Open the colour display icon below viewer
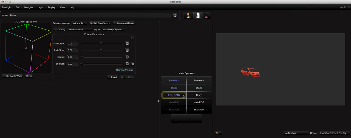The width and height of the screenshot is (351, 138). point(218,133)
